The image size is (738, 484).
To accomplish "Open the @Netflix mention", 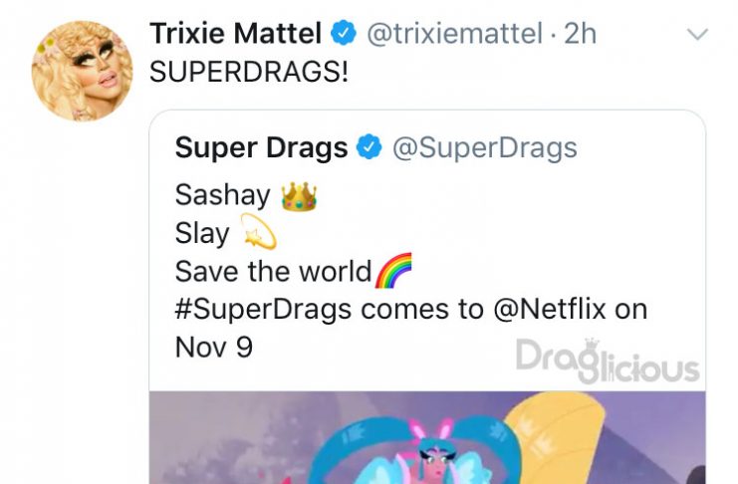I will [x=550, y=309].
